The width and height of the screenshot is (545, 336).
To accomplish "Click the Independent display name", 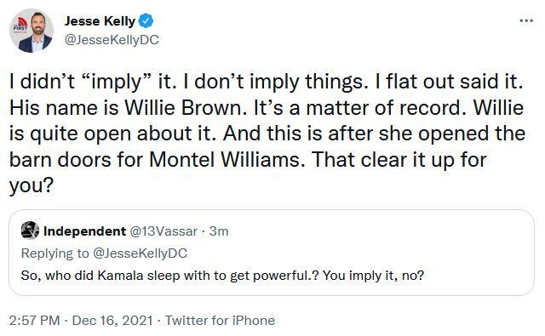I will click(x=84, y=231).
